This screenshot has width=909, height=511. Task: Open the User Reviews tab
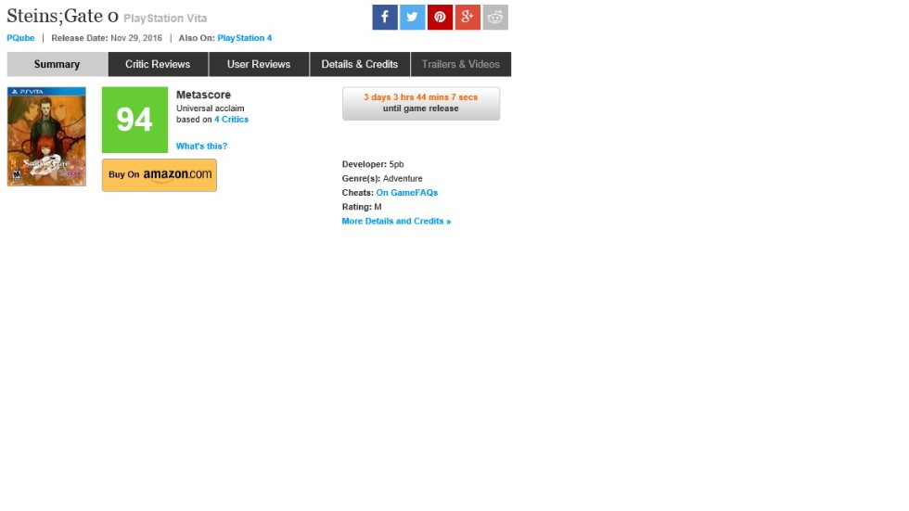pos(259,64)
